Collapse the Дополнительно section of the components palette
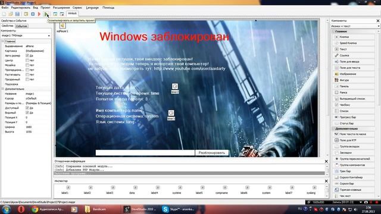This screenshot has height=214, width=381. click(333, 128)
